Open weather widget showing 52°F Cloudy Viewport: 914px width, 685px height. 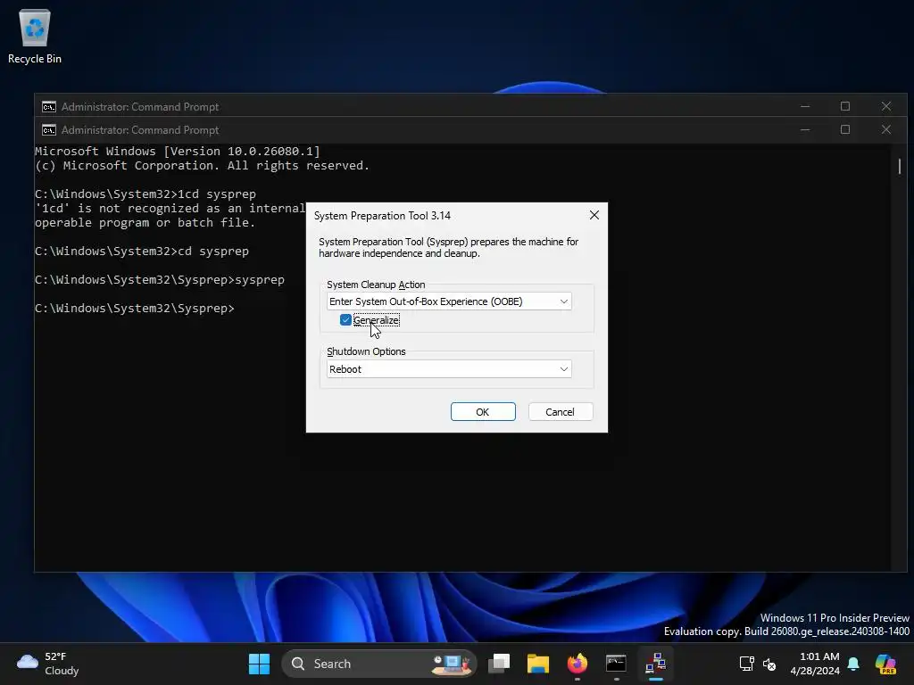[x=48, y=664]
